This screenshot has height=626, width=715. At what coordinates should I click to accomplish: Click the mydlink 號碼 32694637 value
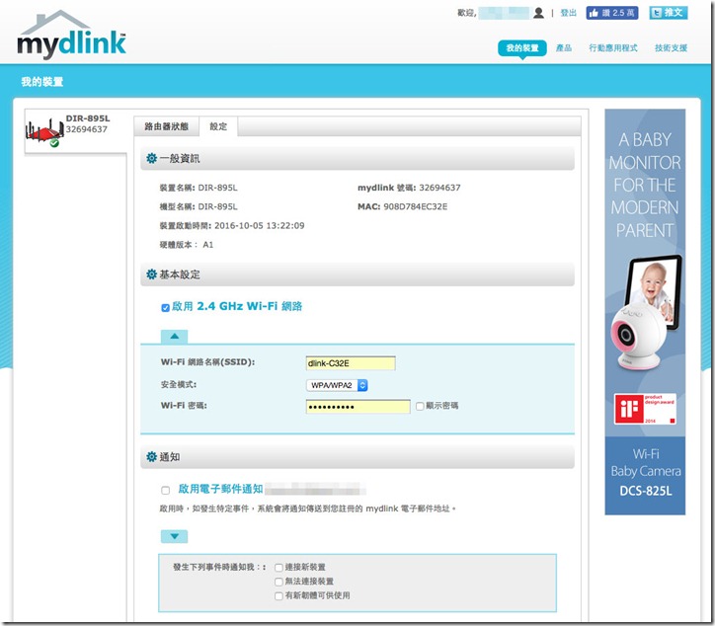pos(439,188)
